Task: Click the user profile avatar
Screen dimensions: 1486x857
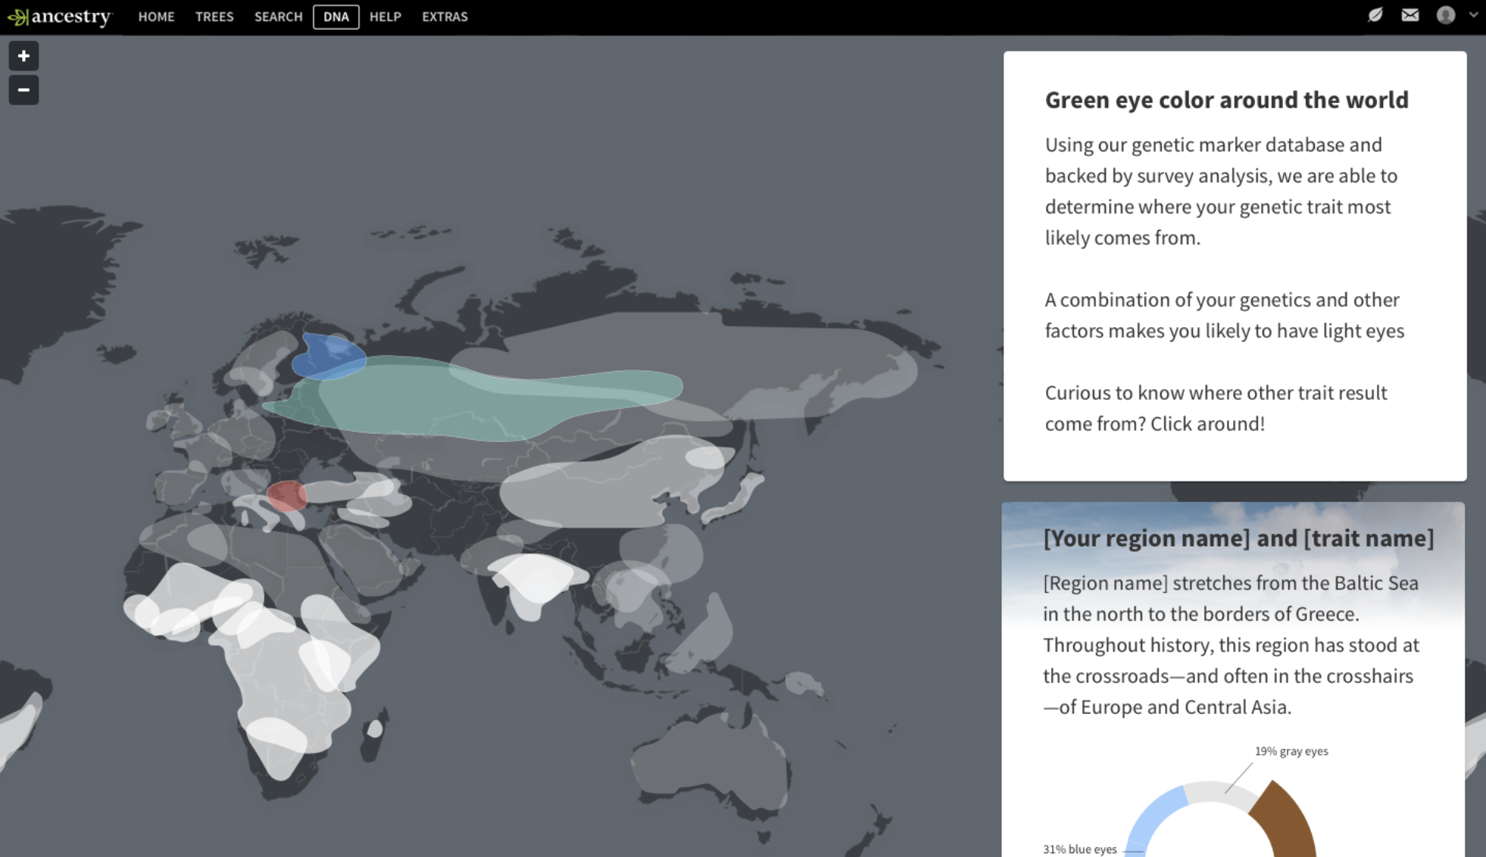Action: pos(1445,15)
